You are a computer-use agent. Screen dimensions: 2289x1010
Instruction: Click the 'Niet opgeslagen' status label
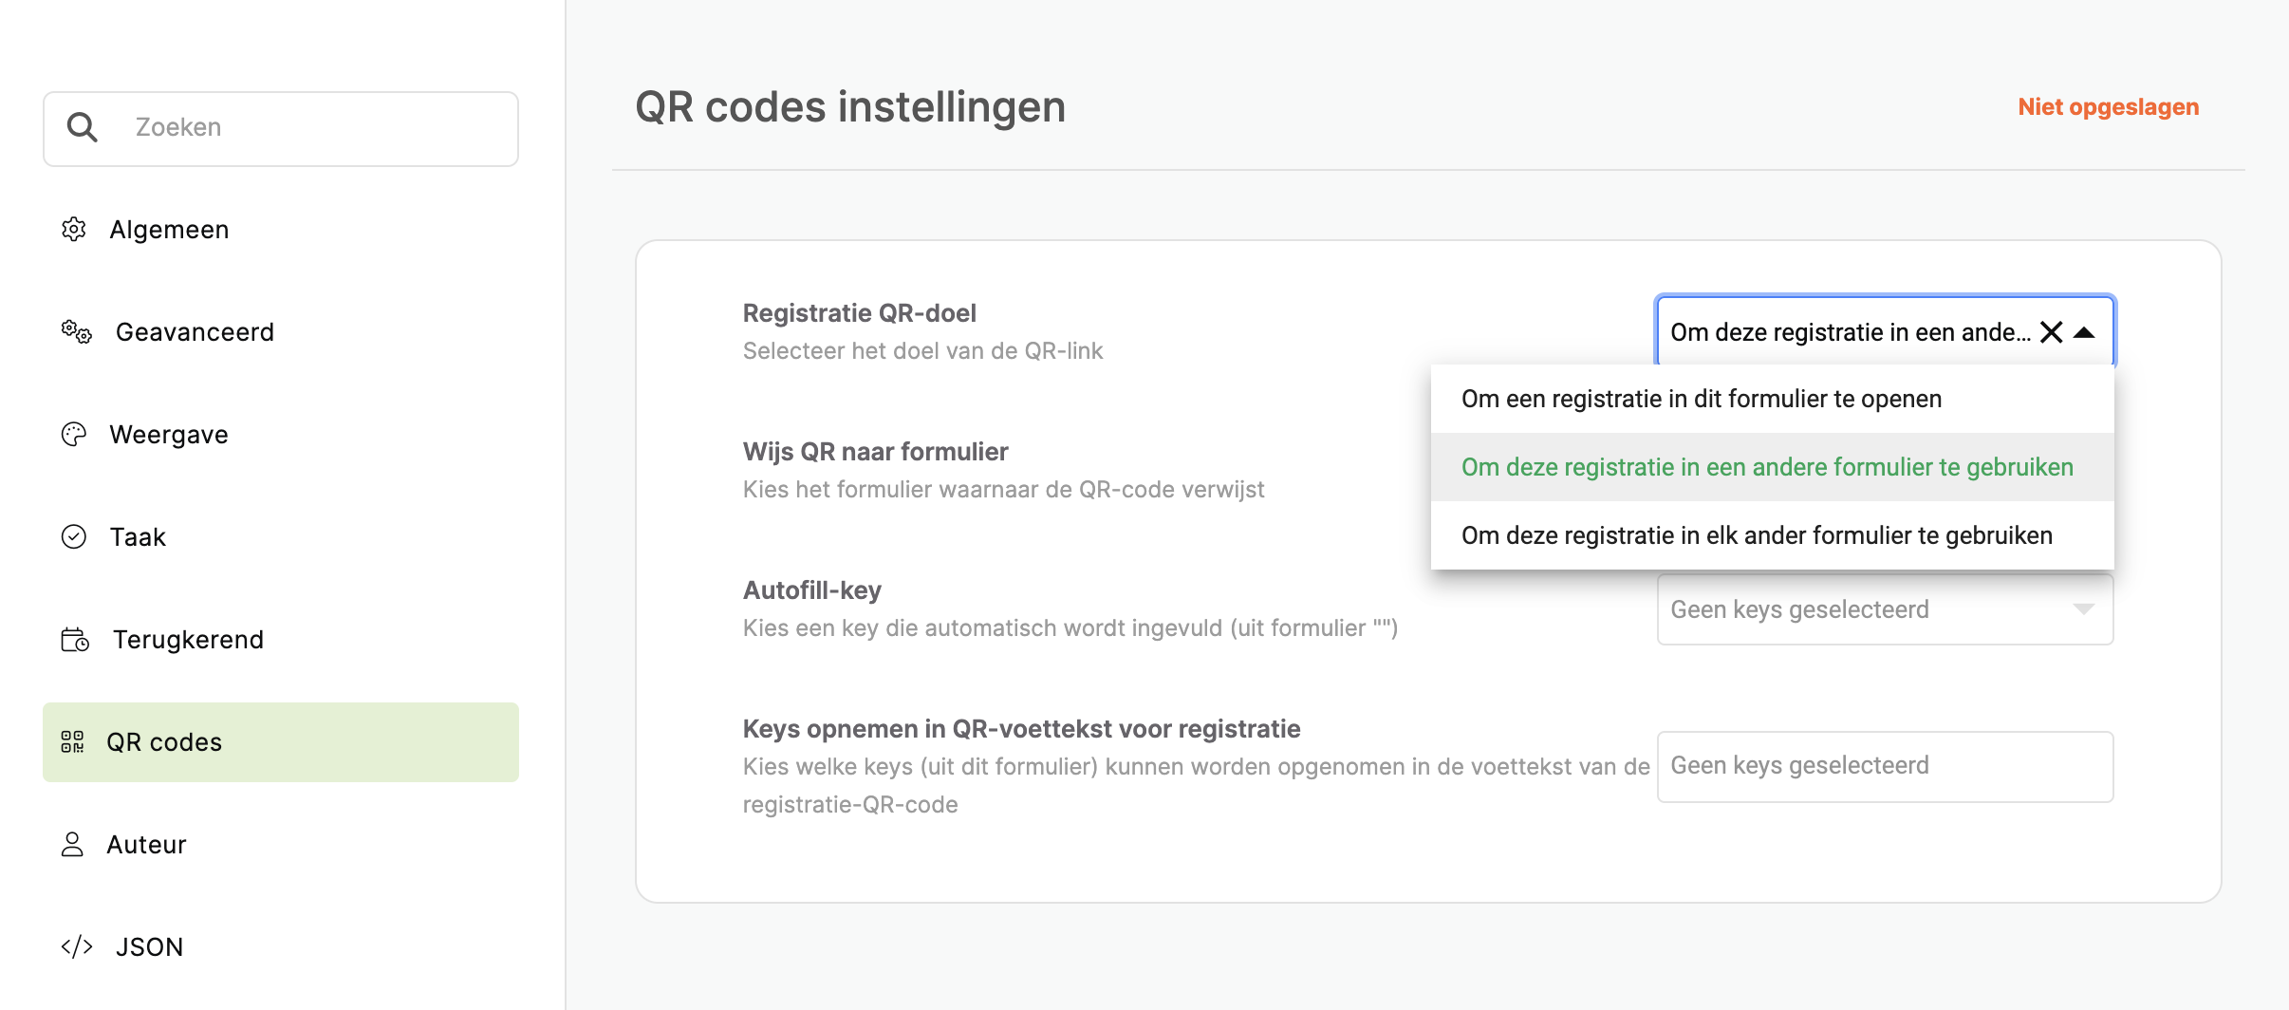pos(2108,107)
